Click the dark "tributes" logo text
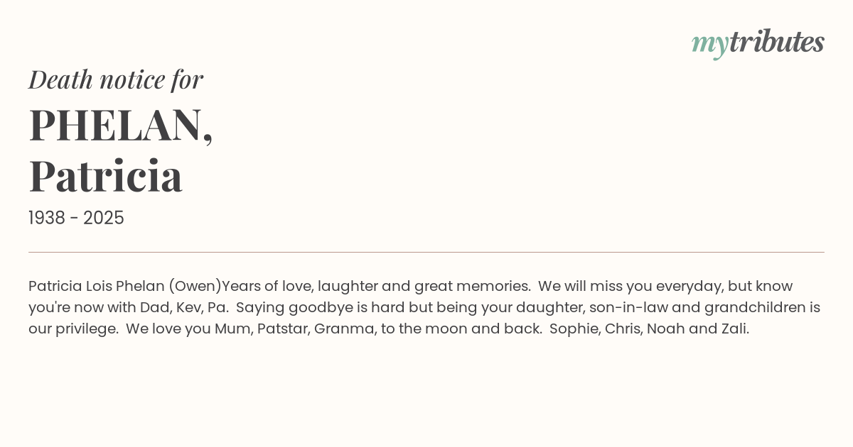The width and height of the screenshot is (853, 447). [x=776, y=43]
